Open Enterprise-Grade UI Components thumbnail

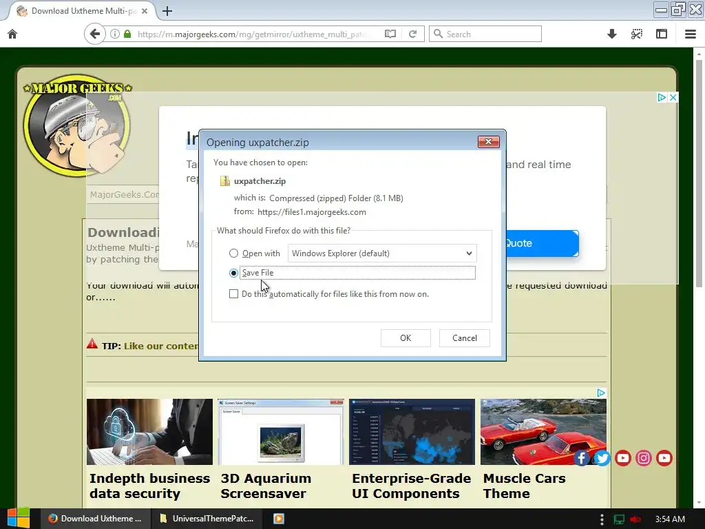coord(412,432)
